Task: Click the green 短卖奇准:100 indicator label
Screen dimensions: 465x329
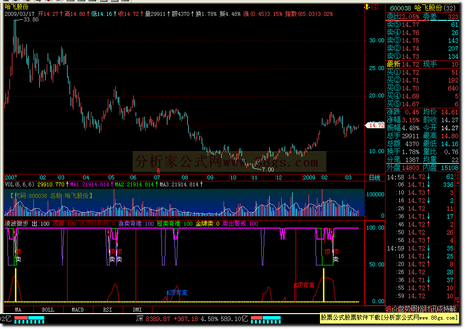Action: pyautogui.click(x=175, y=224)
